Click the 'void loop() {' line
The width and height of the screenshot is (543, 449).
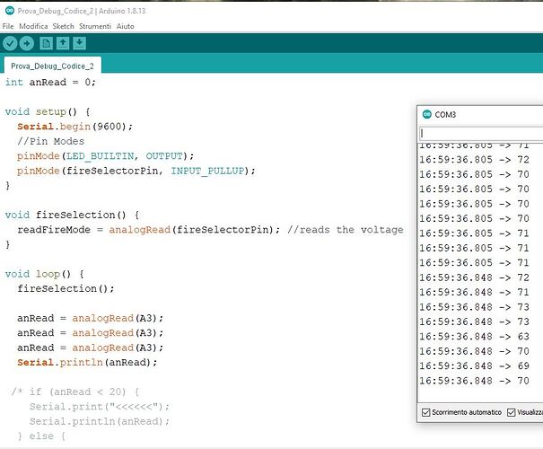pyautogui.click(x=44, y=274)
